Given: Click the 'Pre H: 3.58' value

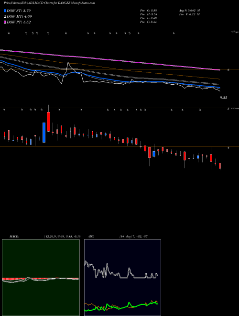Looking at the screenshot, I should coord(149,14).
